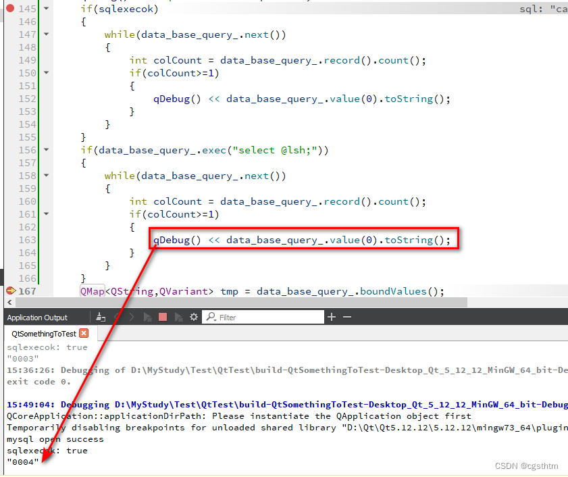Toggle a breakpoint on line number 150

(x=27, y=72)
